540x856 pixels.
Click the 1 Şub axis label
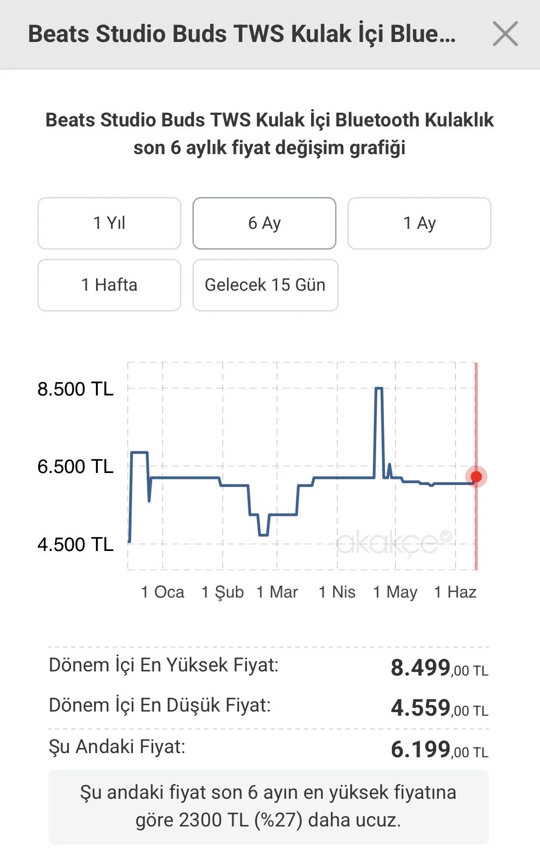click(x=222, y=592)
